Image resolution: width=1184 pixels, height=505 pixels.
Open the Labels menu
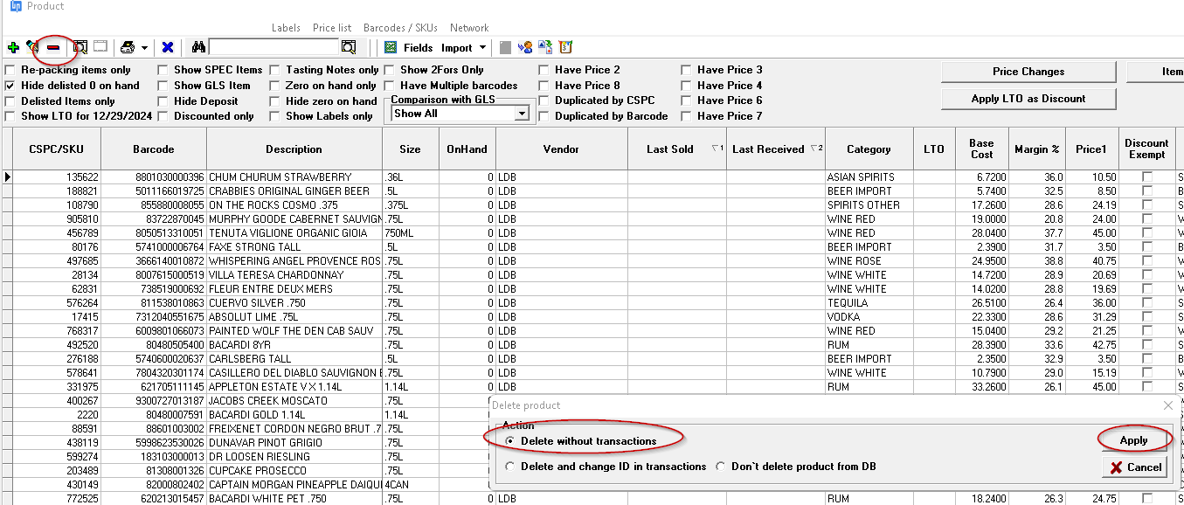pyautogui.click(x=286, y=28)
